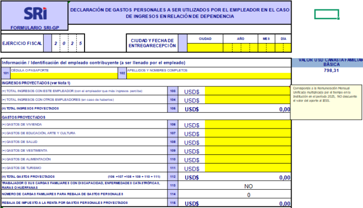Select the green-outlined active cell

pyautogui.click(x=326, y=15)
